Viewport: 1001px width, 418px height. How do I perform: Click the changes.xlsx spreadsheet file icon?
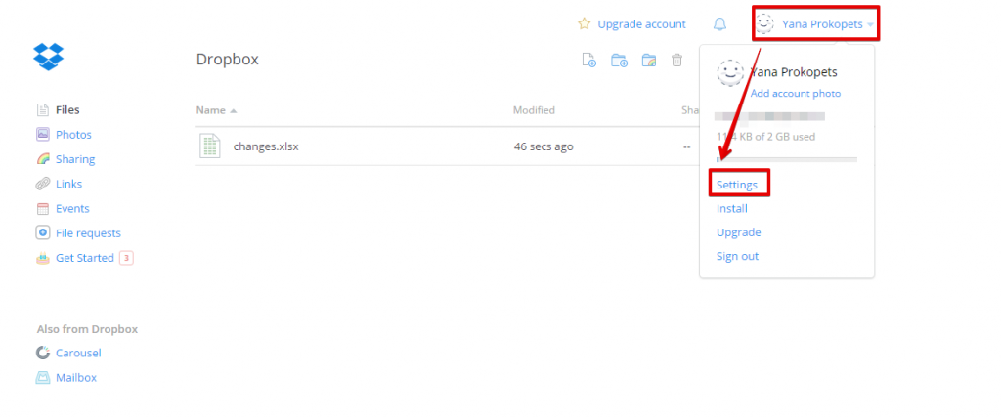click(x=210, y=146)
